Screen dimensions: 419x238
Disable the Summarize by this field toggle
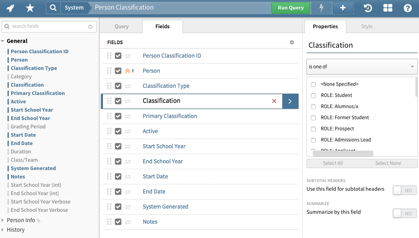coord(404,213)
